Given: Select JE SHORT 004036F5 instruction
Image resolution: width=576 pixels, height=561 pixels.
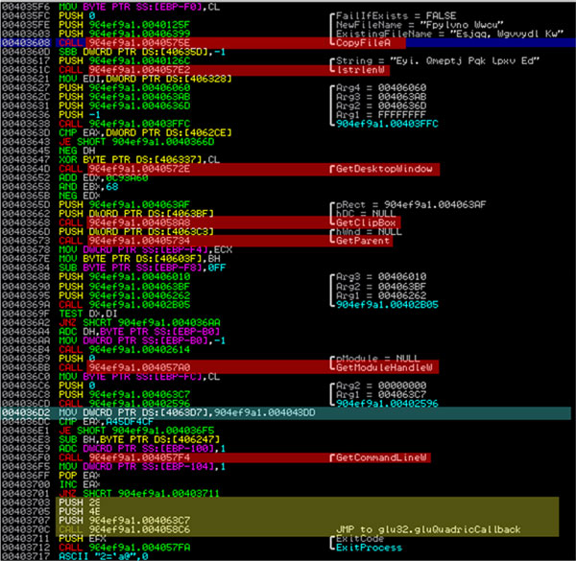Looking at the screenshot, I should tap(136, 431).
